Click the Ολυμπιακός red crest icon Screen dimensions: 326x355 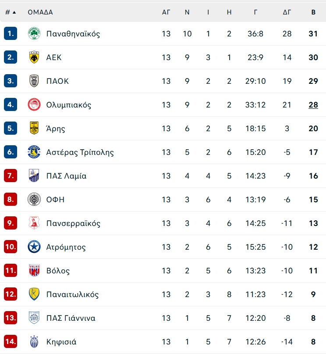click(x=34, y=104)
